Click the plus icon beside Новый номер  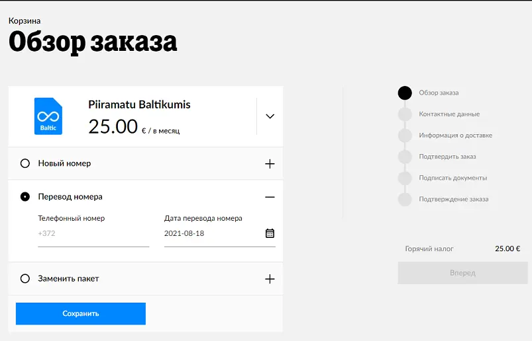(270, 164)
